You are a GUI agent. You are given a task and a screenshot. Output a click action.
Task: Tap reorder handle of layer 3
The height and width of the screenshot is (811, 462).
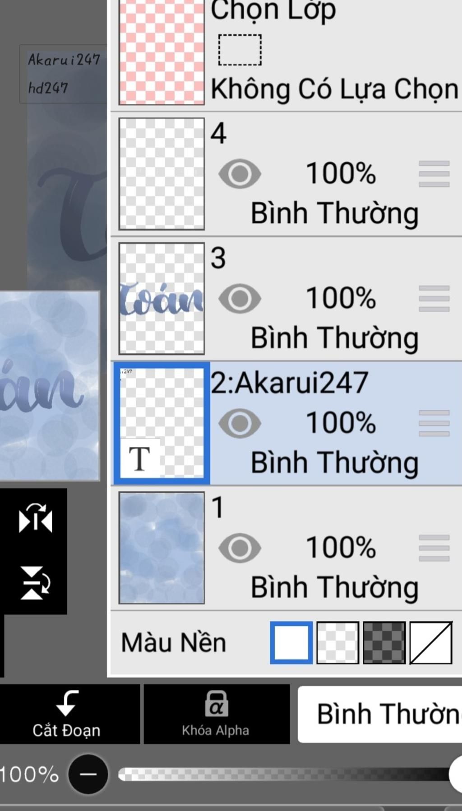click(x=434, y=299)
